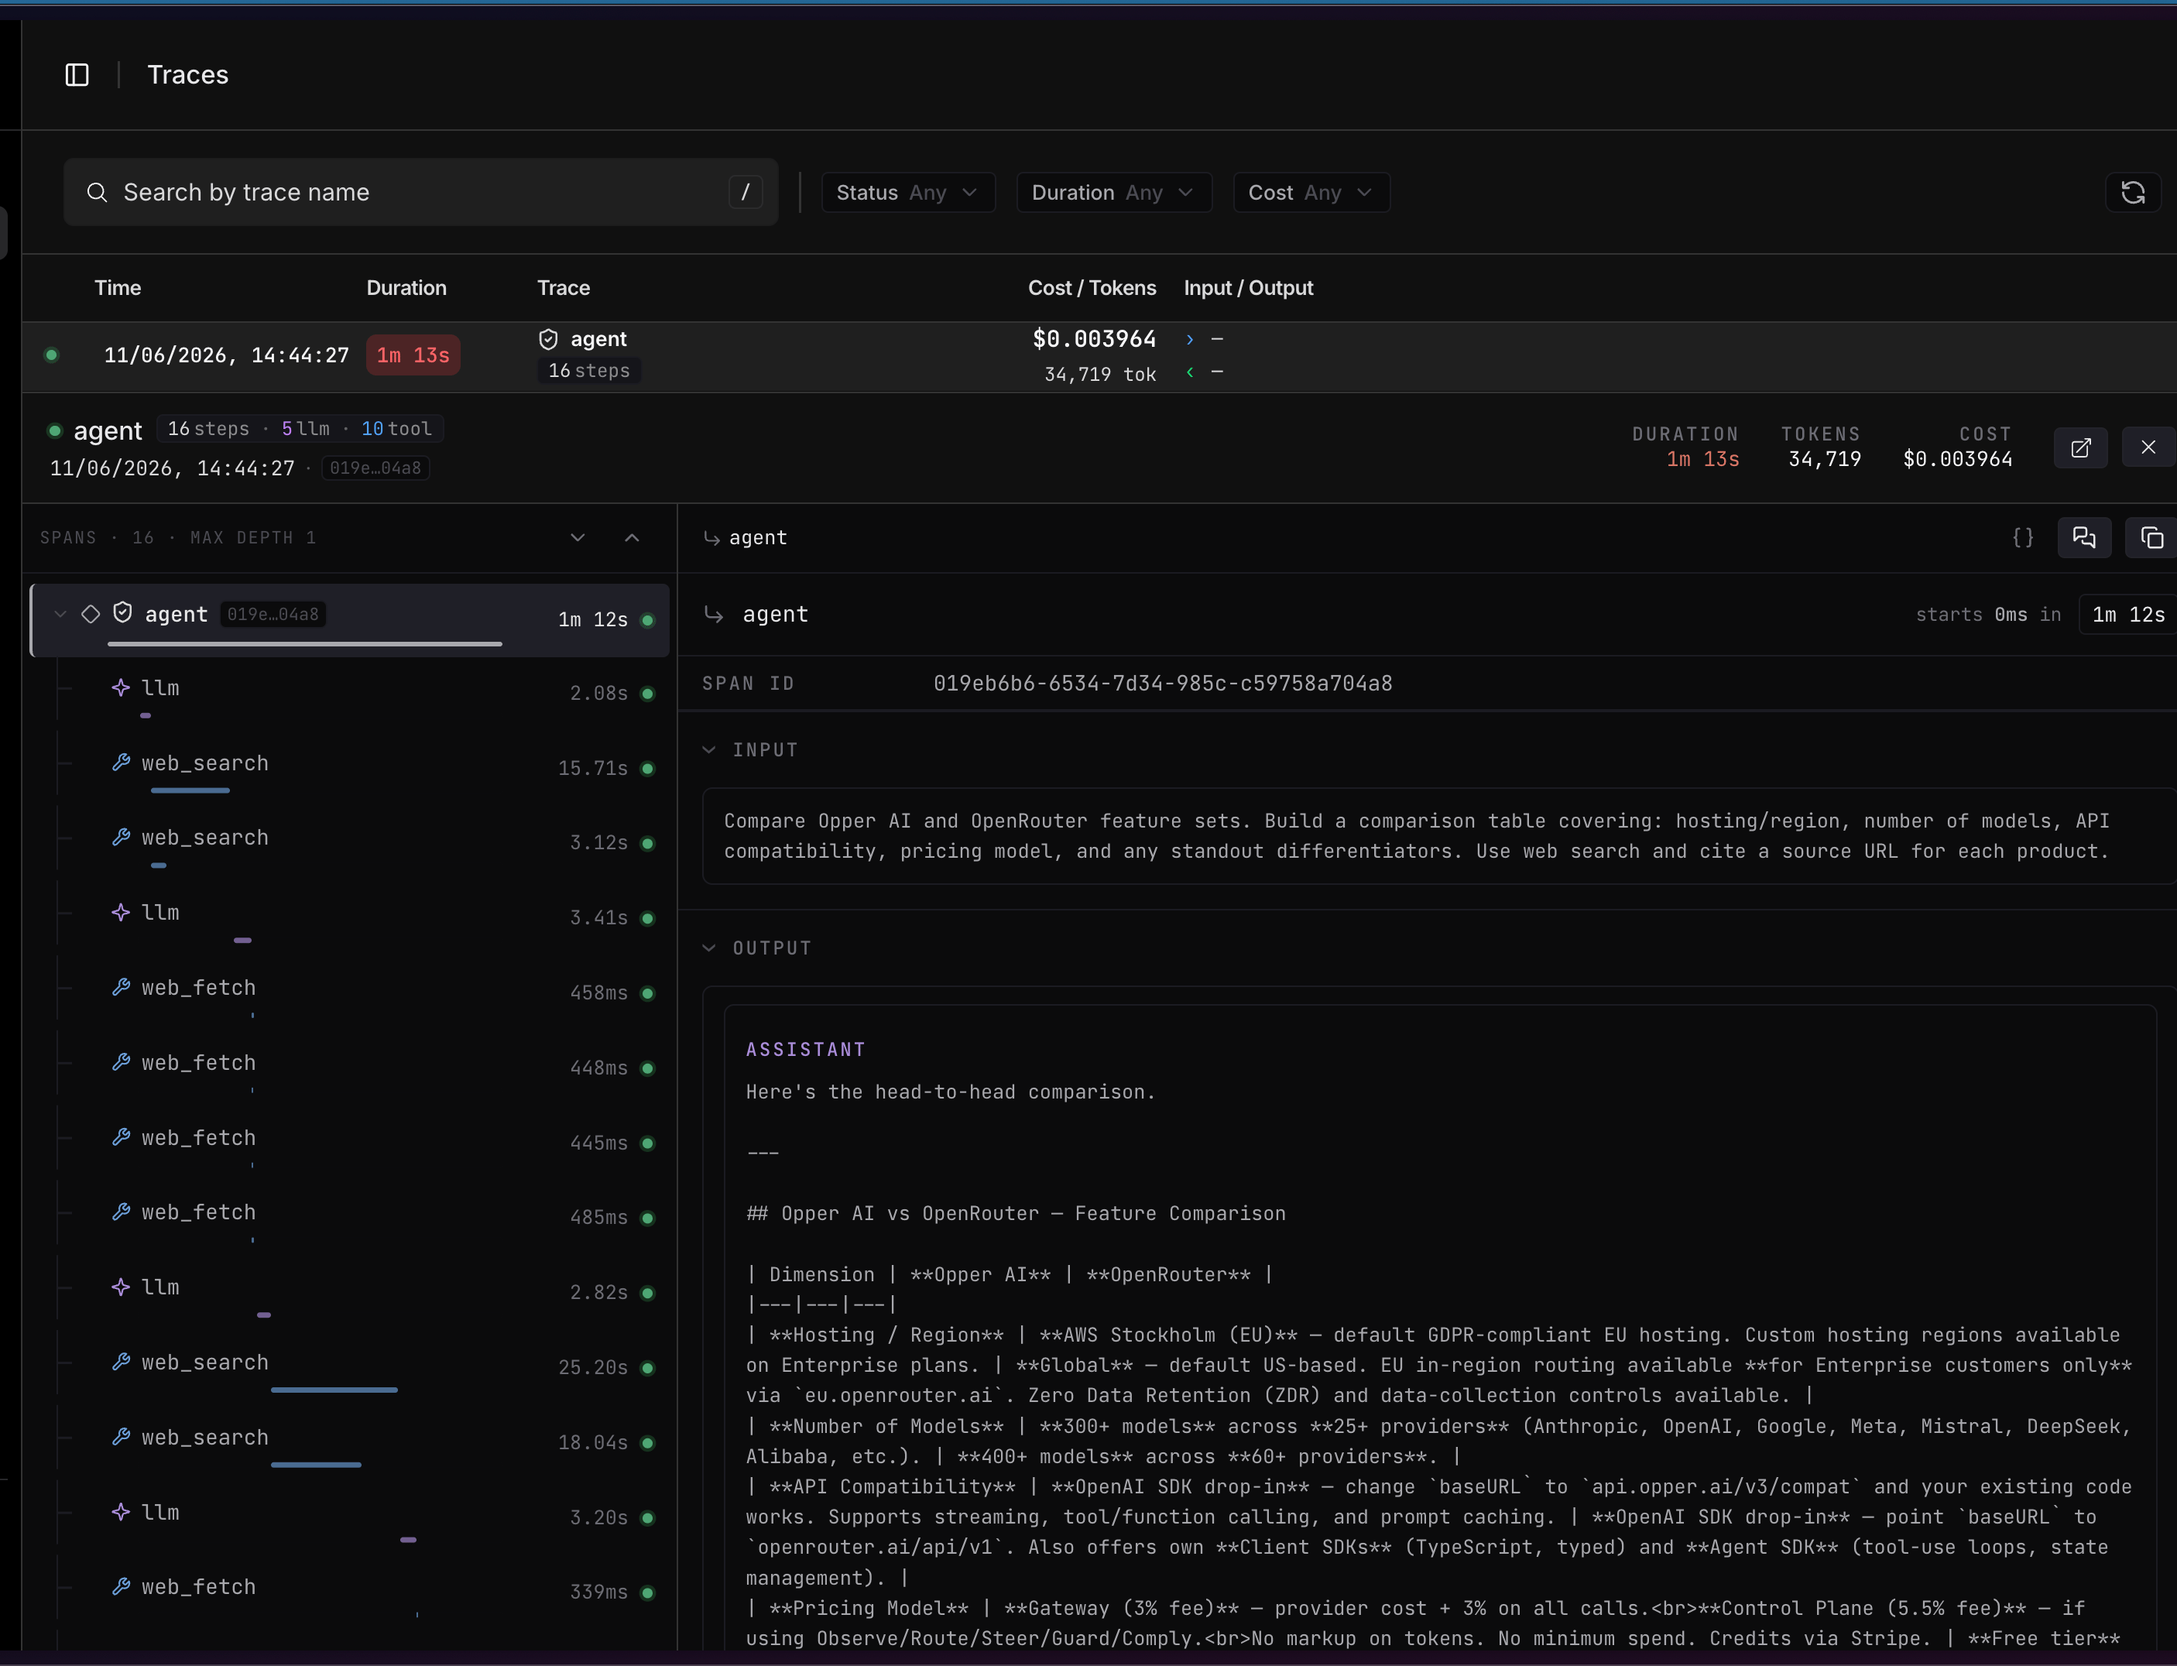Click the span ID badge on the agent span row

(273, 615)
